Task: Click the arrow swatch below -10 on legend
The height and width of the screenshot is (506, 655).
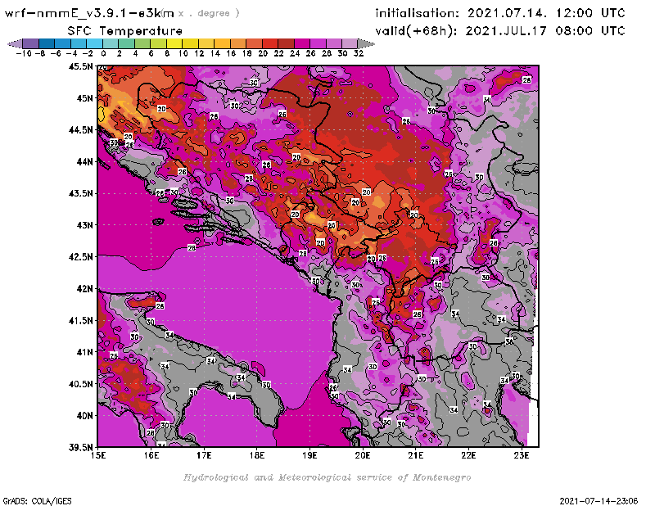Action: click(15, 43)
